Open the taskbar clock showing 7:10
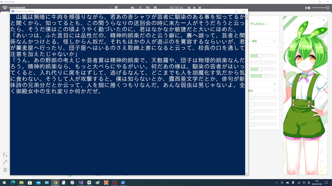Viewport: 332px width, 186px height. pos(317,183)
